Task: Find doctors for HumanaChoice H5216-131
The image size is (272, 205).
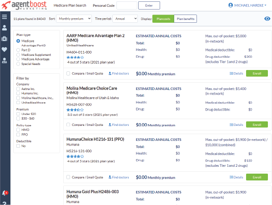Action: (119, 177)
